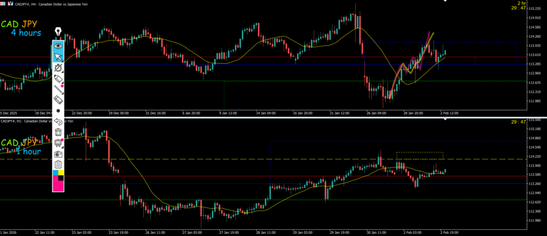This screenshot has height=236, width=547.
Task: Click the black dot brush size
Action: 58,111
